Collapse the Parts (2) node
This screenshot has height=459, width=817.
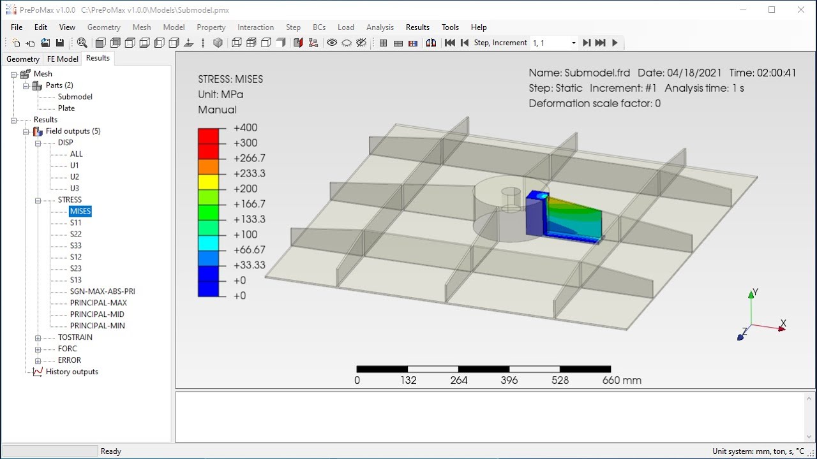(x=26, y=85)
